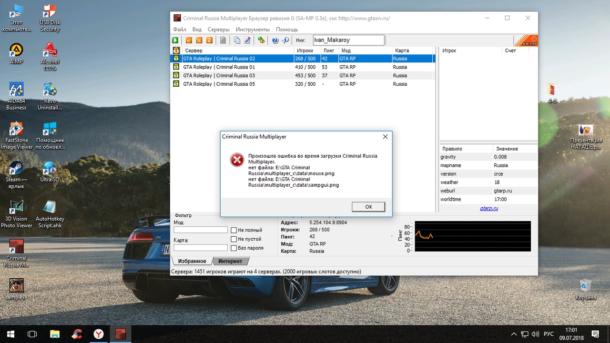
Task: Click the Мод filter input field
Action: pyautogui.click(x=201, y=230)
